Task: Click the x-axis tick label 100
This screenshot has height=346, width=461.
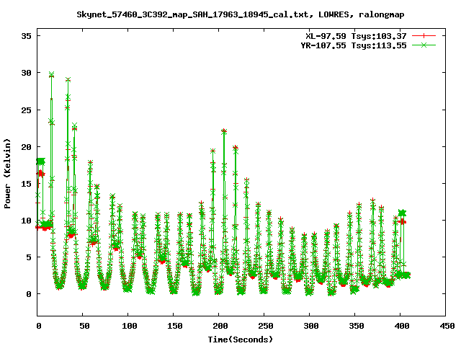Action: tap(130, 326)
